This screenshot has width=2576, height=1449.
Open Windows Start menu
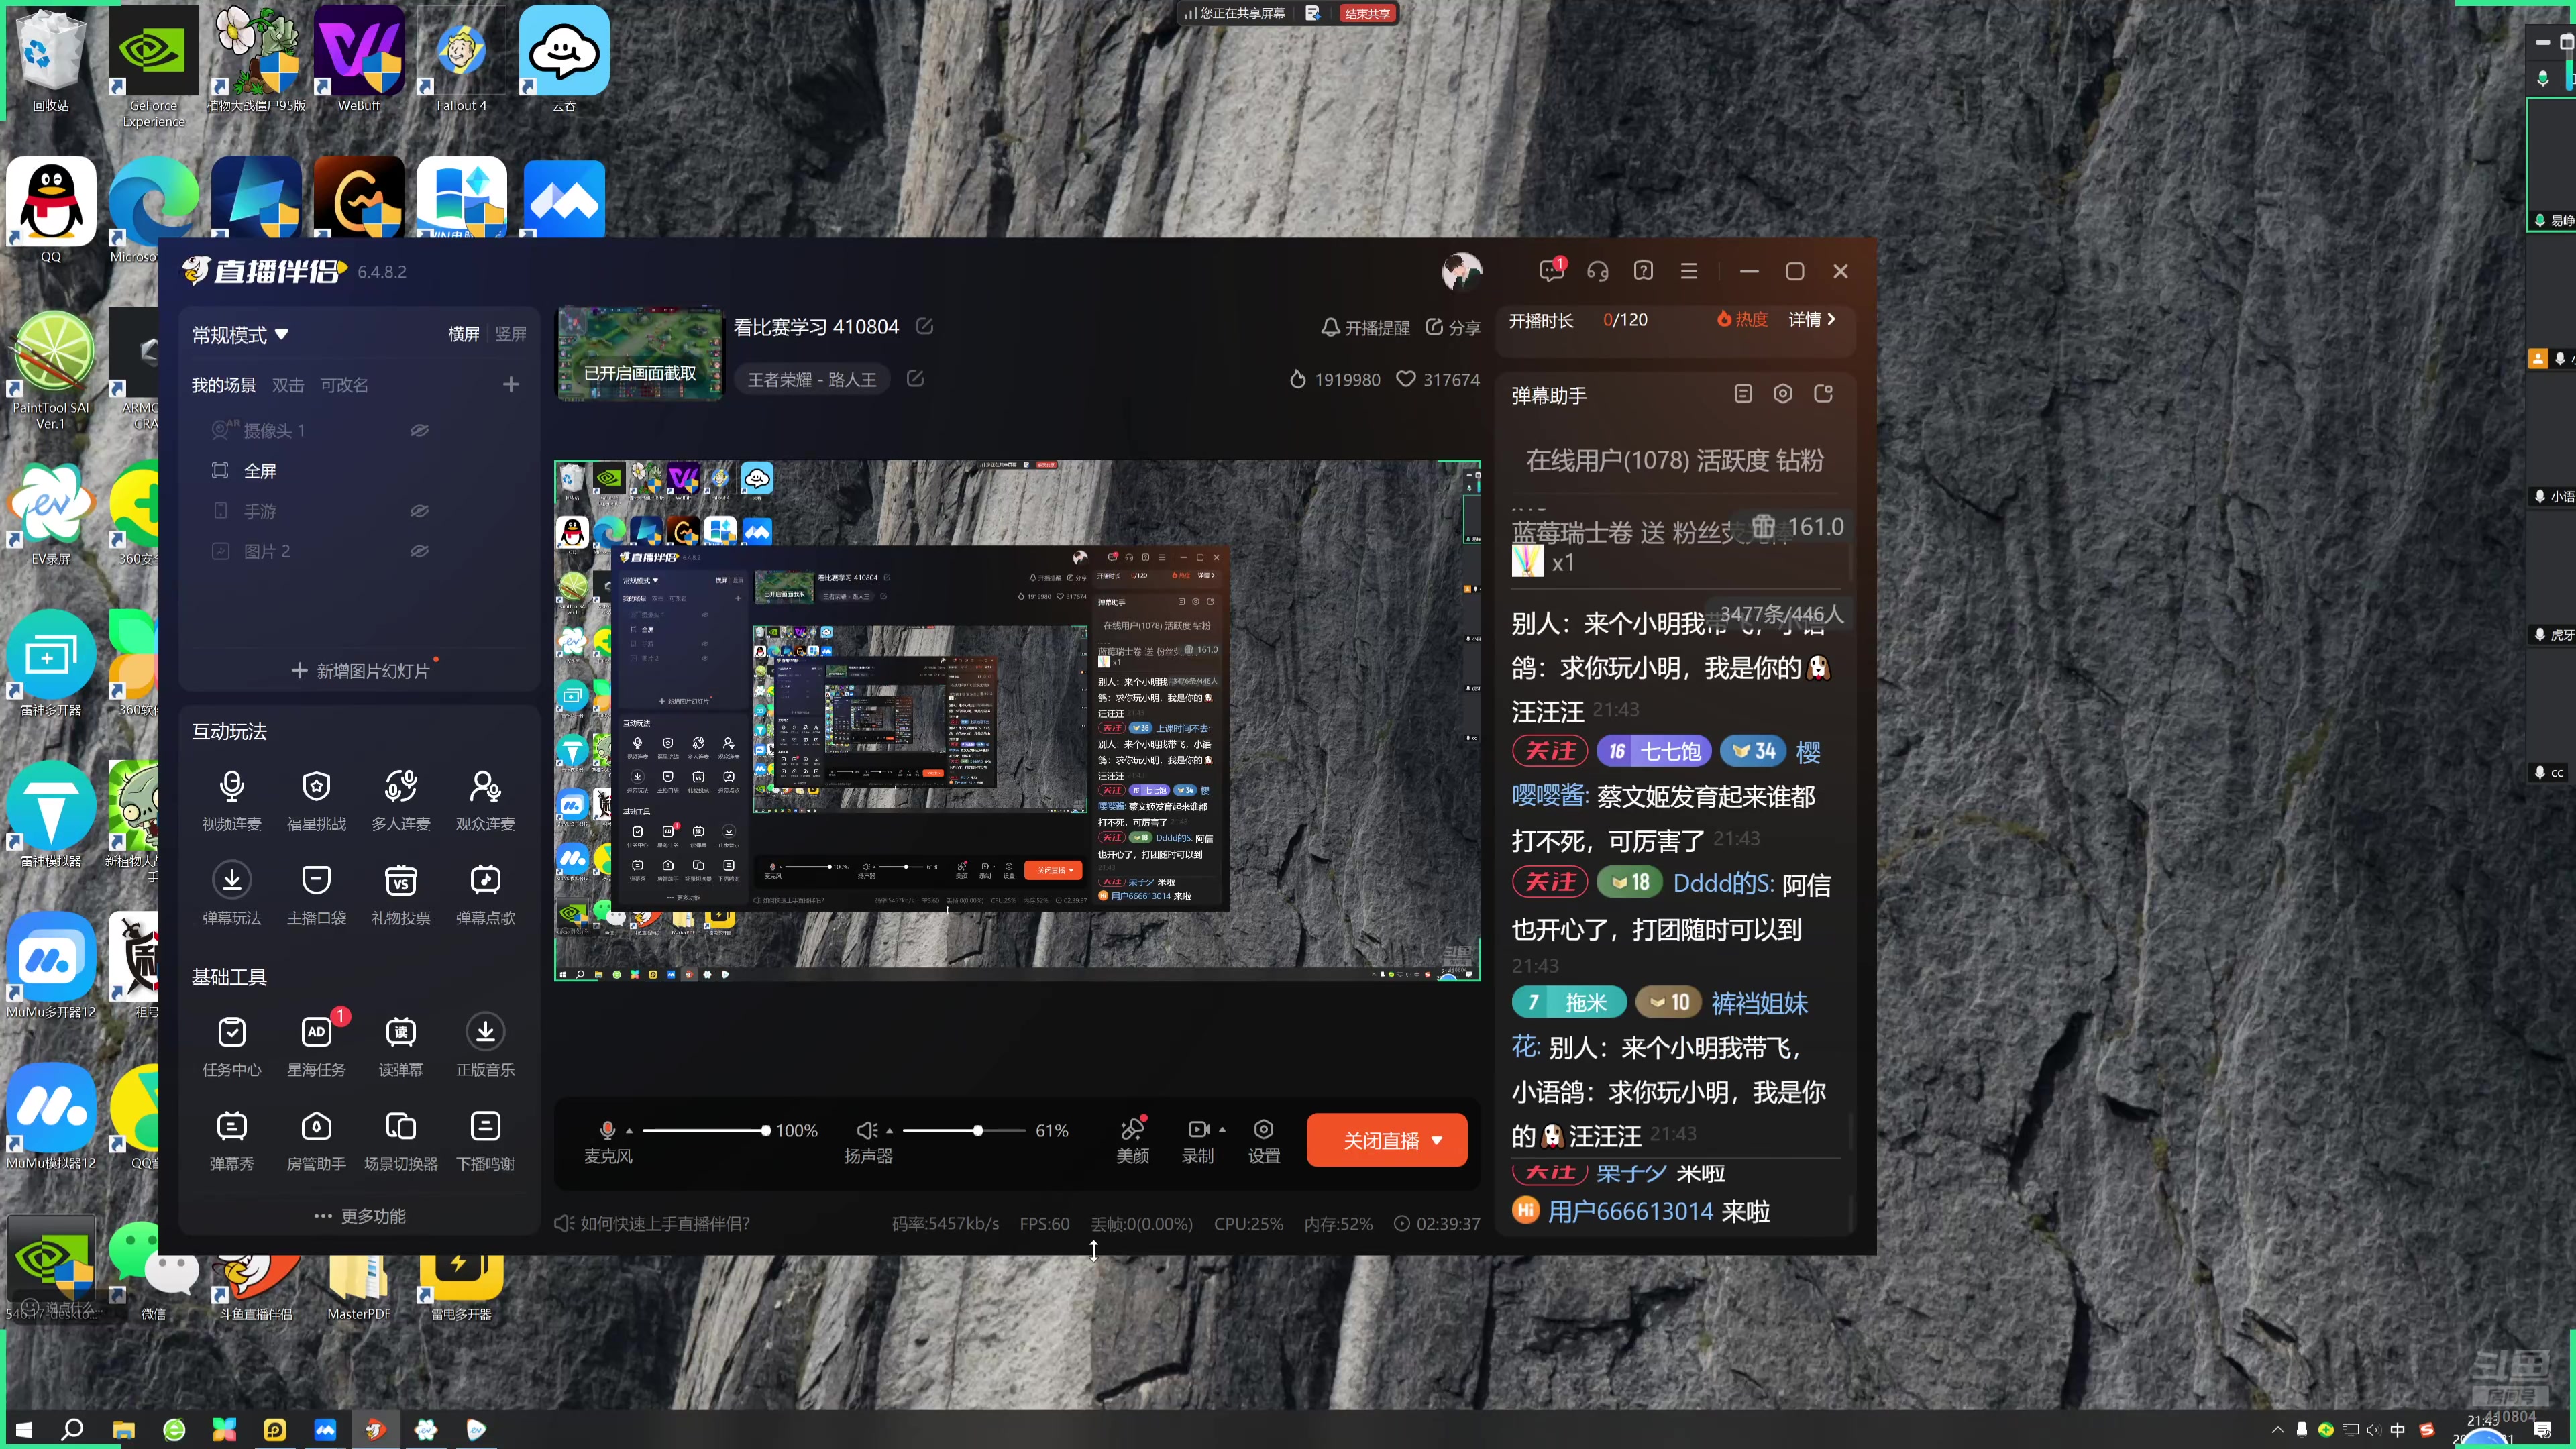pyautogui.click(x=24, y=1430)
